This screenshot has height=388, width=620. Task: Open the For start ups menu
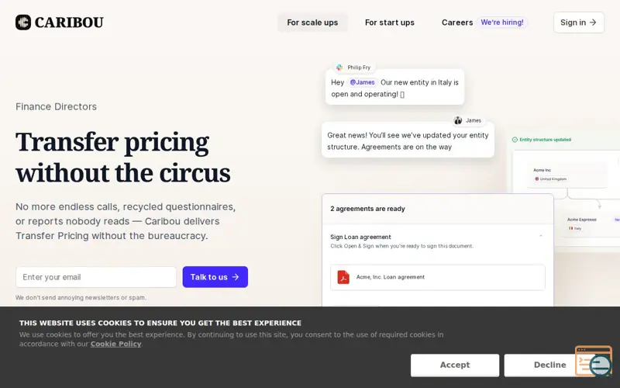point(390,23)
